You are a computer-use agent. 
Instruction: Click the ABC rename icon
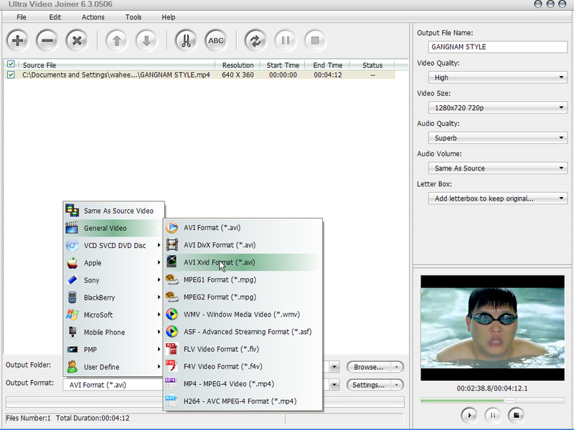pyautogui.click(x=216, y=40)
